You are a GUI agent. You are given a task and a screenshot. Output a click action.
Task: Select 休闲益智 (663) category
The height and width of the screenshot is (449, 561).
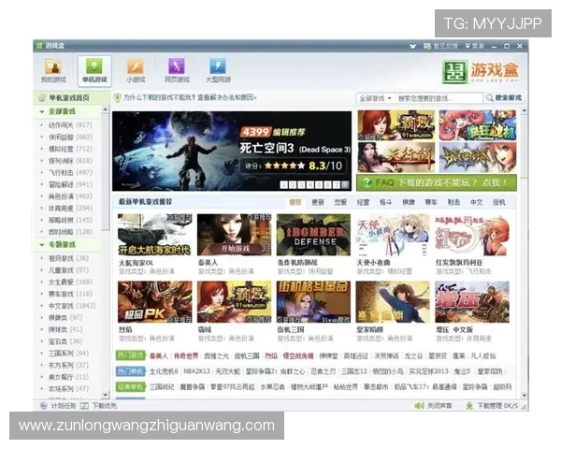pyautogui.click(x=70, y=137)
